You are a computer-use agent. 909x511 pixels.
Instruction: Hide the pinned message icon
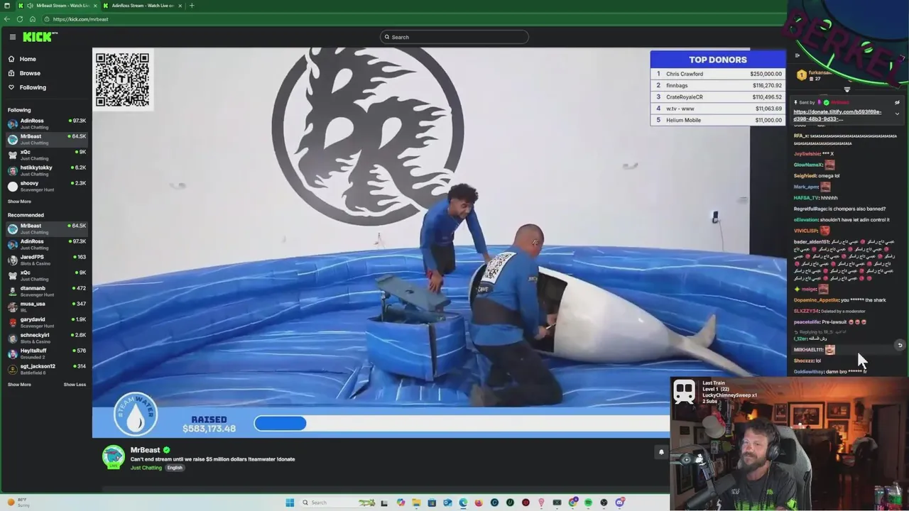[x=897, y=102]
